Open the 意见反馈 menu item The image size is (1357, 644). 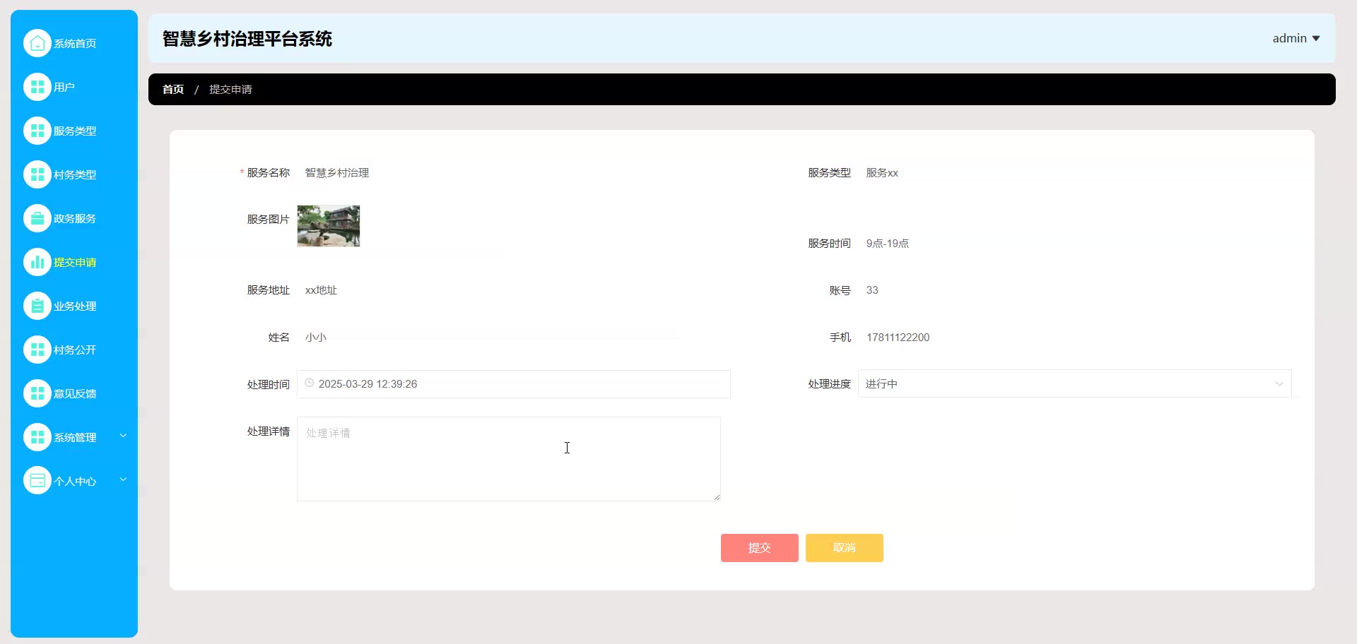[74, 393]
